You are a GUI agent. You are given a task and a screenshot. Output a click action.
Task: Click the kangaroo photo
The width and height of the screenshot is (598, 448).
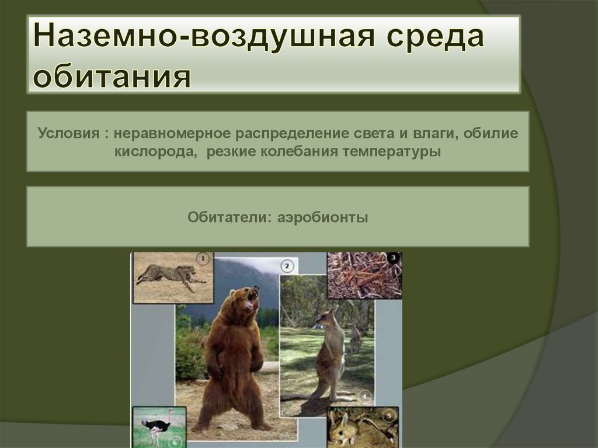327,346
